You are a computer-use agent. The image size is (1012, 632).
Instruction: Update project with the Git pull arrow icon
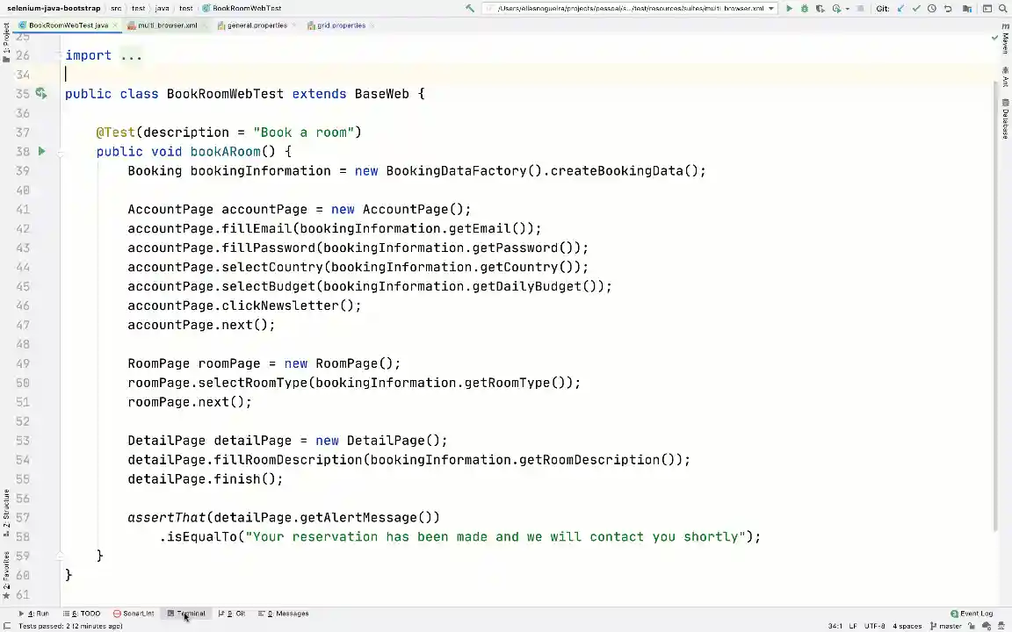coord(900,8)
